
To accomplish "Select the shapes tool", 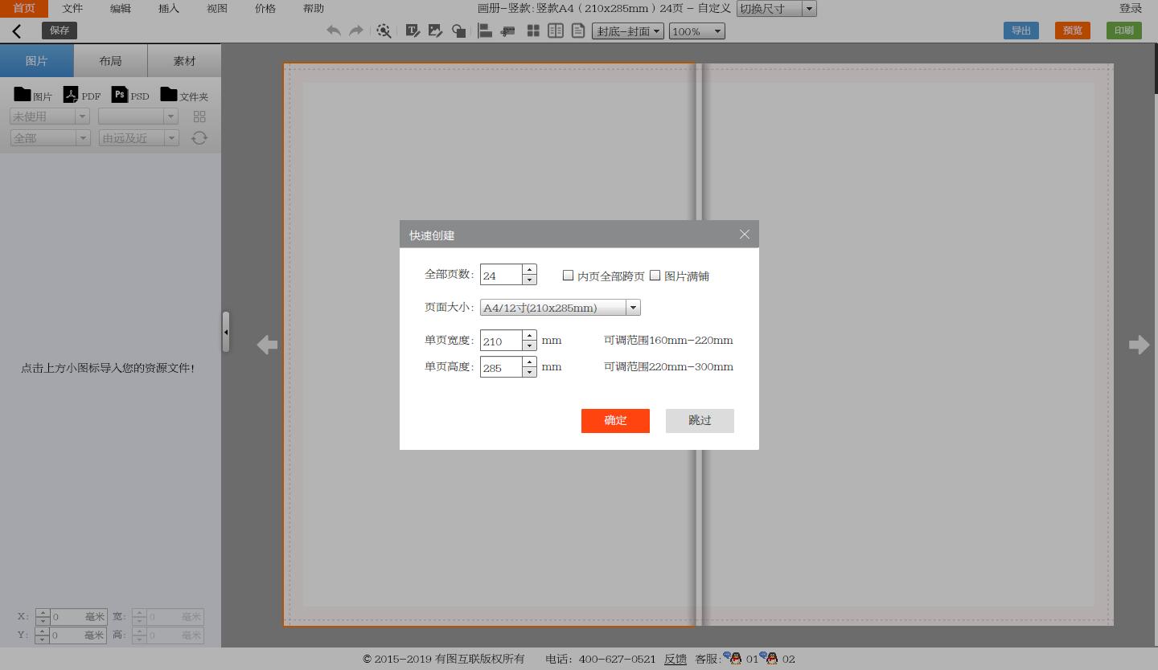I will (x=458, y=31).
